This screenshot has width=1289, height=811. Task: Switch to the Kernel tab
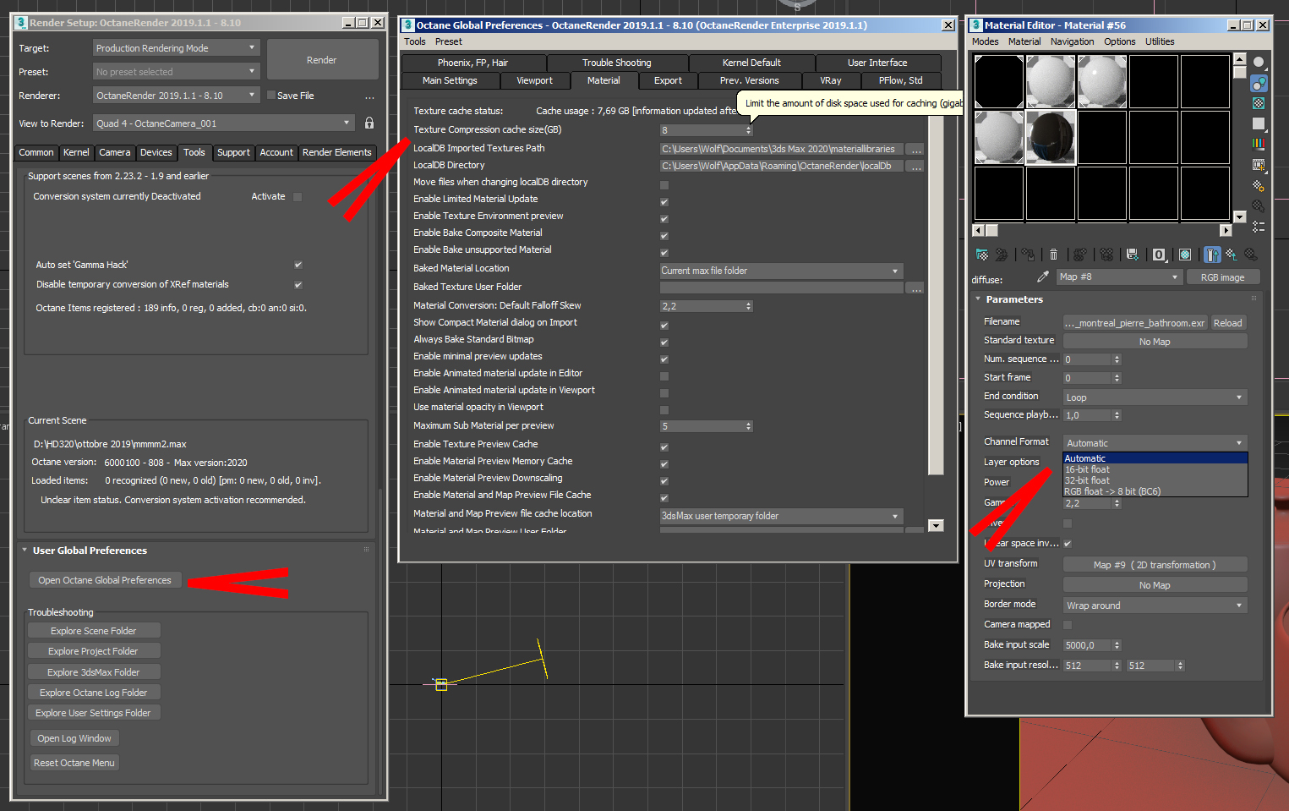(76, 153)
